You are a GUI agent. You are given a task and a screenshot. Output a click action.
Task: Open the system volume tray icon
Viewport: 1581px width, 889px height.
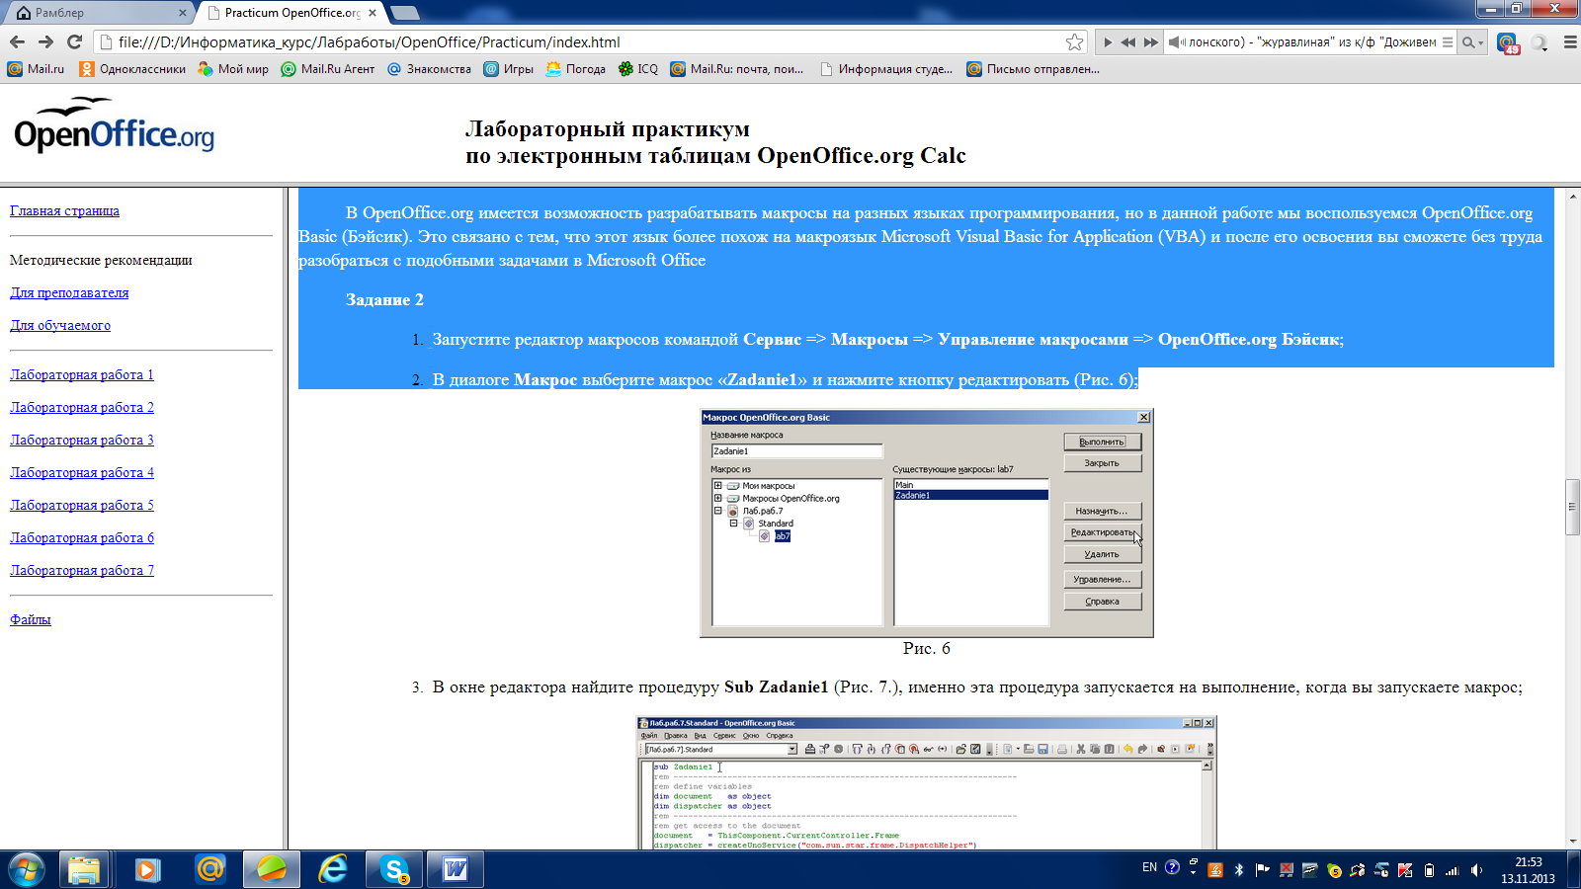click(x=1476, y=870)
